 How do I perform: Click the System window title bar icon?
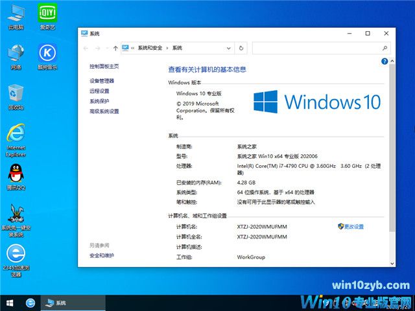84,34
